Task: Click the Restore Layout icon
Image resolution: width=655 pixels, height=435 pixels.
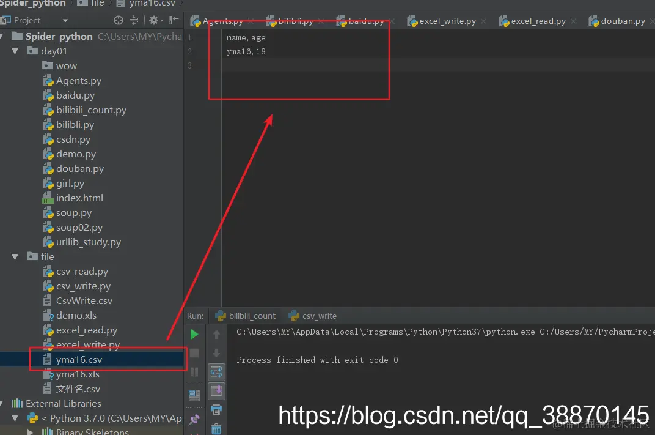Action: tap(194, 395)
